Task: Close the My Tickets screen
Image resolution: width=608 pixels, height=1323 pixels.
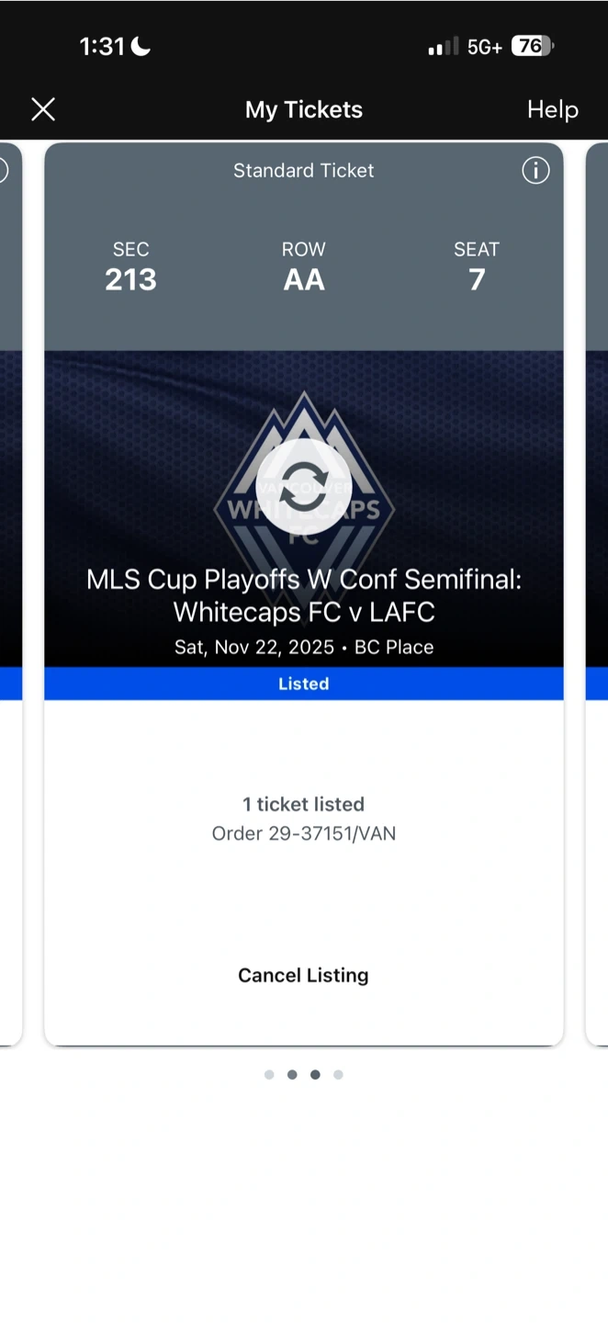Action: pos(43,110)
